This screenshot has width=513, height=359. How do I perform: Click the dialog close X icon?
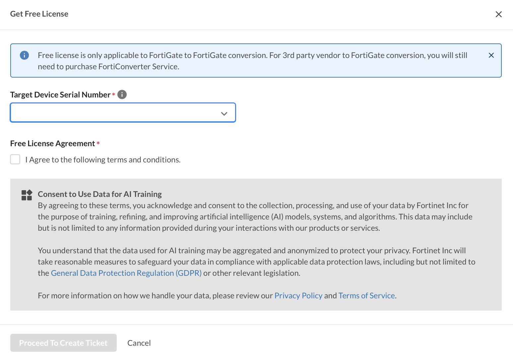click(499, 14)
